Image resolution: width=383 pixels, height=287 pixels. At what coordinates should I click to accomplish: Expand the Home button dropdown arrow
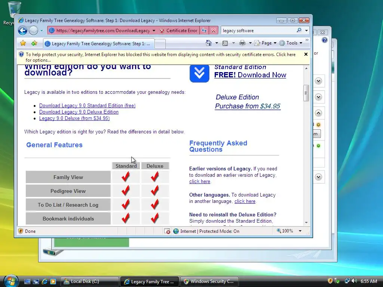pos(217,43)
